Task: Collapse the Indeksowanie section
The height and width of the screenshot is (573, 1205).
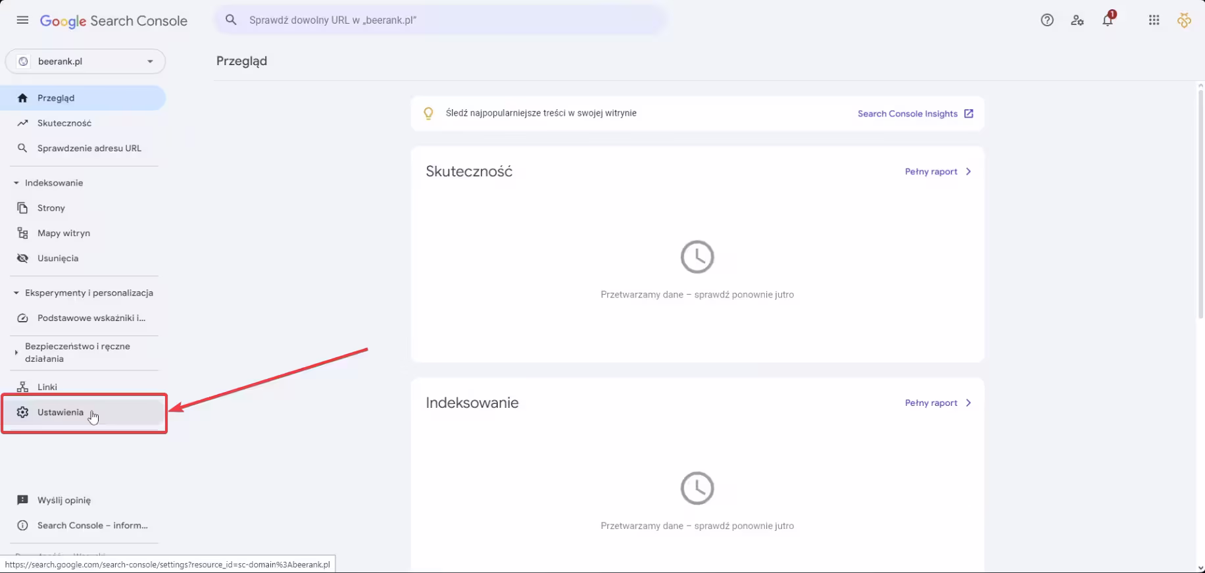Action: [16, 183]
